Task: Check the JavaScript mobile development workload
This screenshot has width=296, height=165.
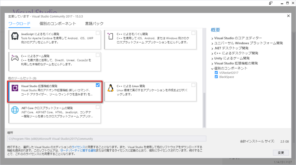Action: (x=98, y=33)
